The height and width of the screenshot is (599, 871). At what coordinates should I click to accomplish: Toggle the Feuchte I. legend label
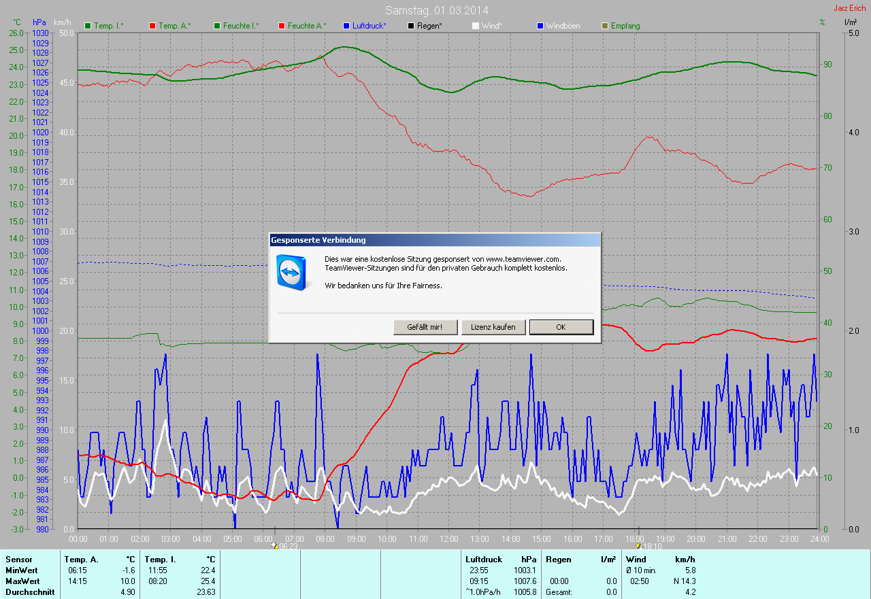pos(243,26)
